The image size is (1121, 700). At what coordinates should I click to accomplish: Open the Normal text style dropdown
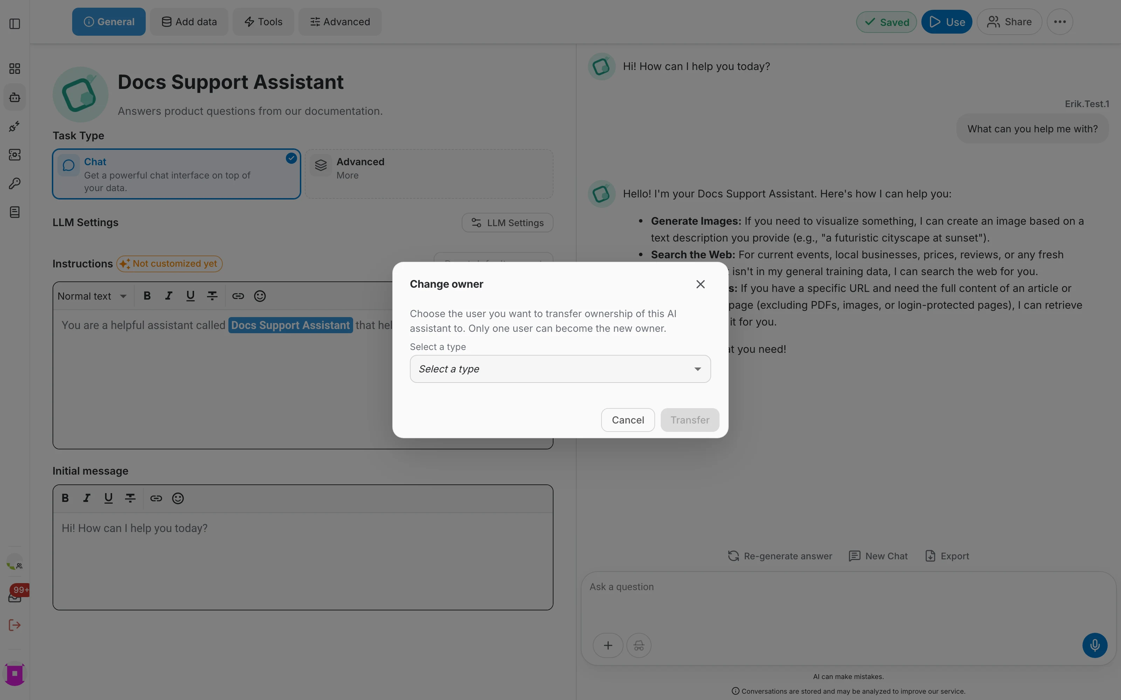pos(92,296)
